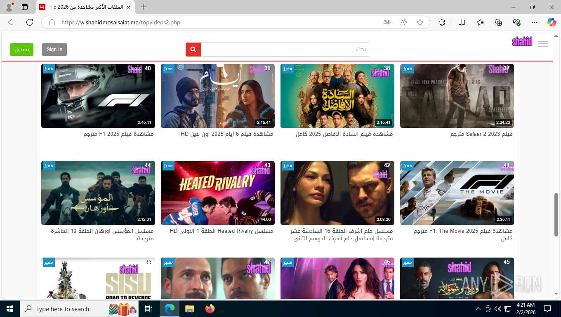Image resolution: width=561 pixels, height=317 pixels.
Task: Refresh the page
Action: [30, 22]
